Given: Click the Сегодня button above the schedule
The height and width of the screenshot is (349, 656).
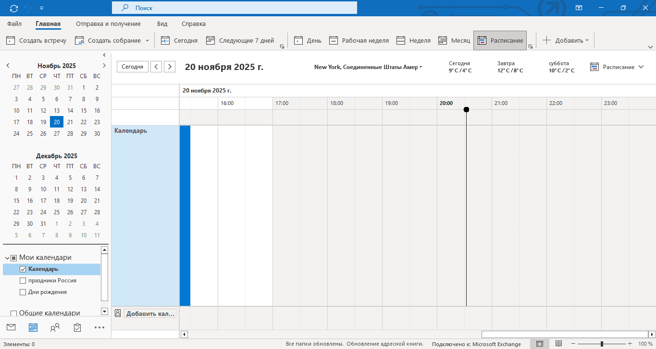Looking at the screenshot, I should pyautogui.click(x=132, y=67).
